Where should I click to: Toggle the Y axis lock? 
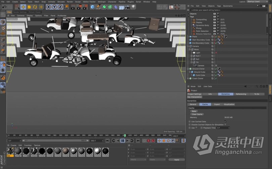[x=54, y=7]
